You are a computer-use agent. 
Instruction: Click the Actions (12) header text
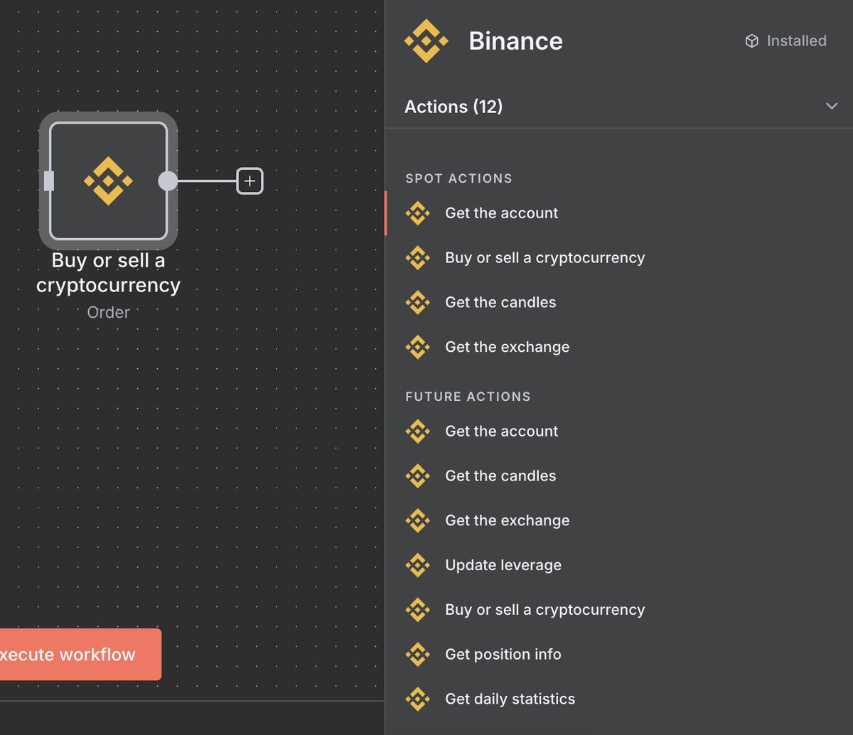pos(454,107)
